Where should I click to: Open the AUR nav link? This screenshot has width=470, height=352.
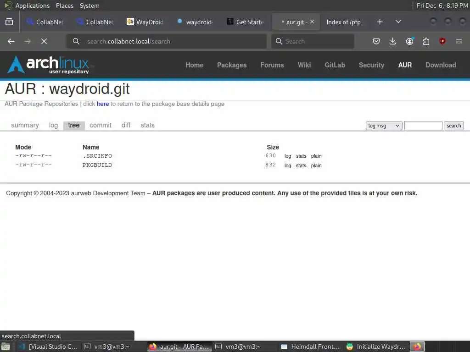point(405,65)
